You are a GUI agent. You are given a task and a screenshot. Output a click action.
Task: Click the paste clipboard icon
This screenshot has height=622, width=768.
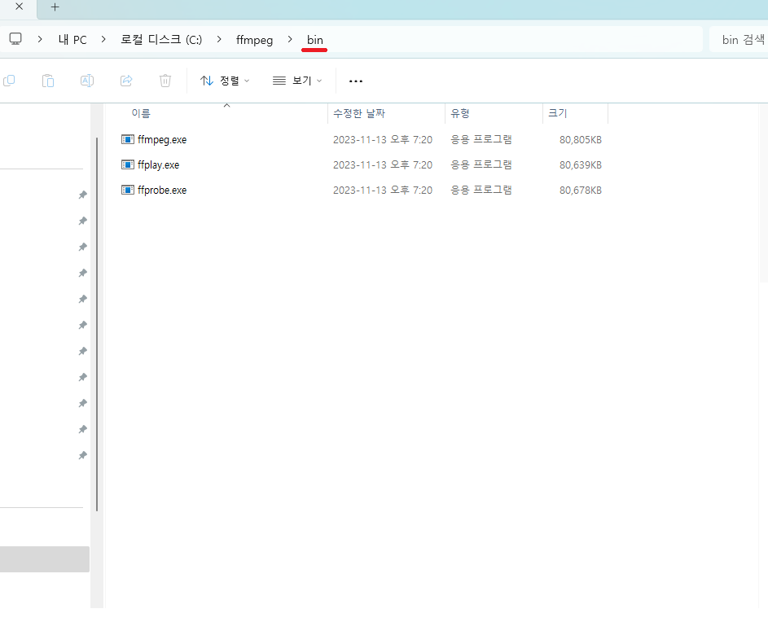coord(48,81)
